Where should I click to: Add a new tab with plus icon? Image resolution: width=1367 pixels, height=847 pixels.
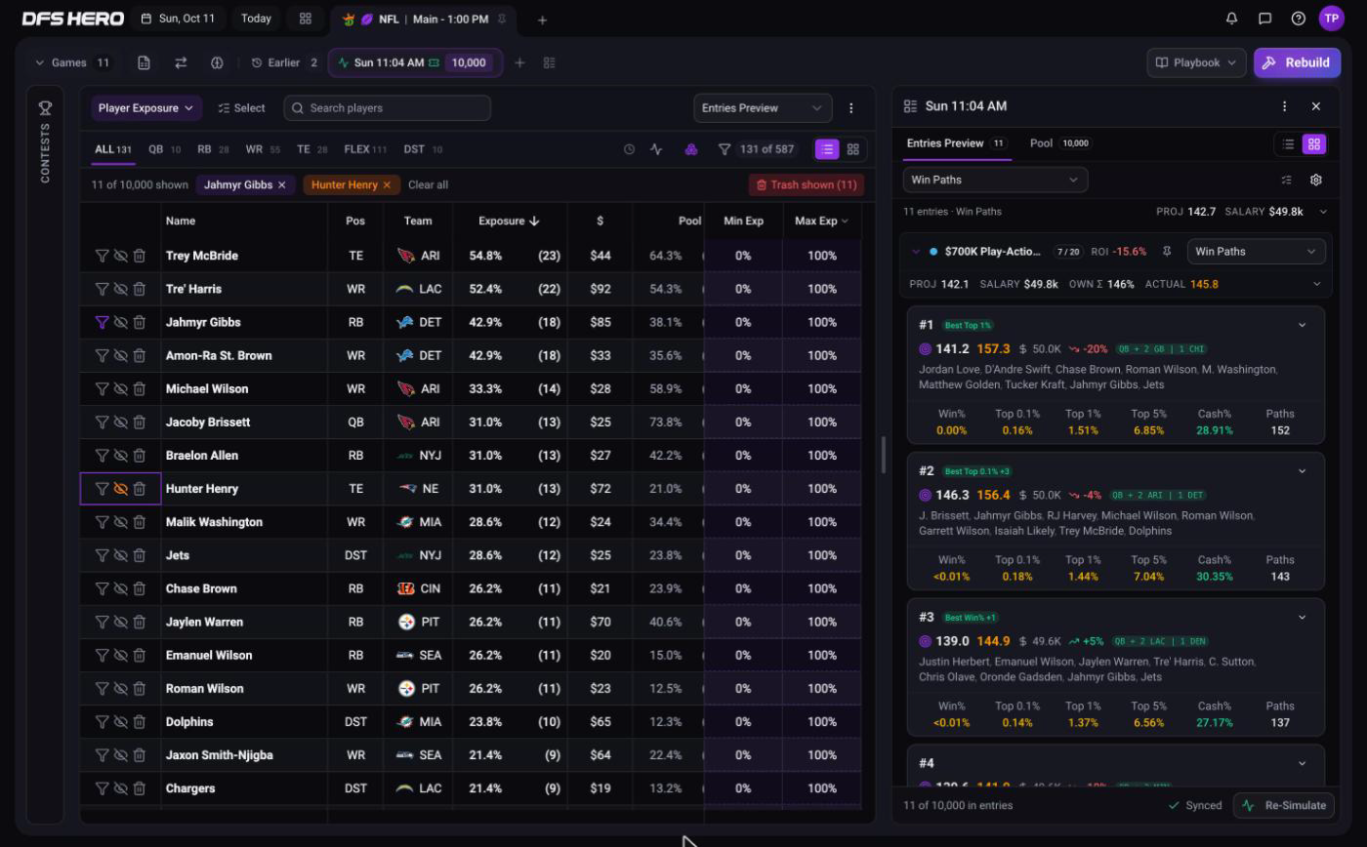point(542,20)
